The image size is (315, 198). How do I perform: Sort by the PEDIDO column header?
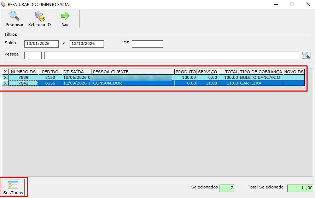[50, 72]
